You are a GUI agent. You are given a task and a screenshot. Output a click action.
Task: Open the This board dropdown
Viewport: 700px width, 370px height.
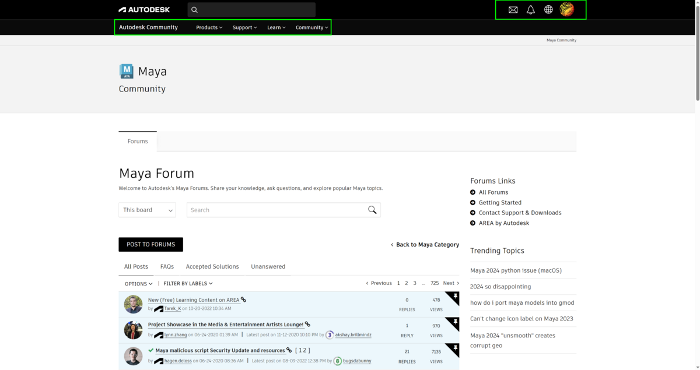147,210
